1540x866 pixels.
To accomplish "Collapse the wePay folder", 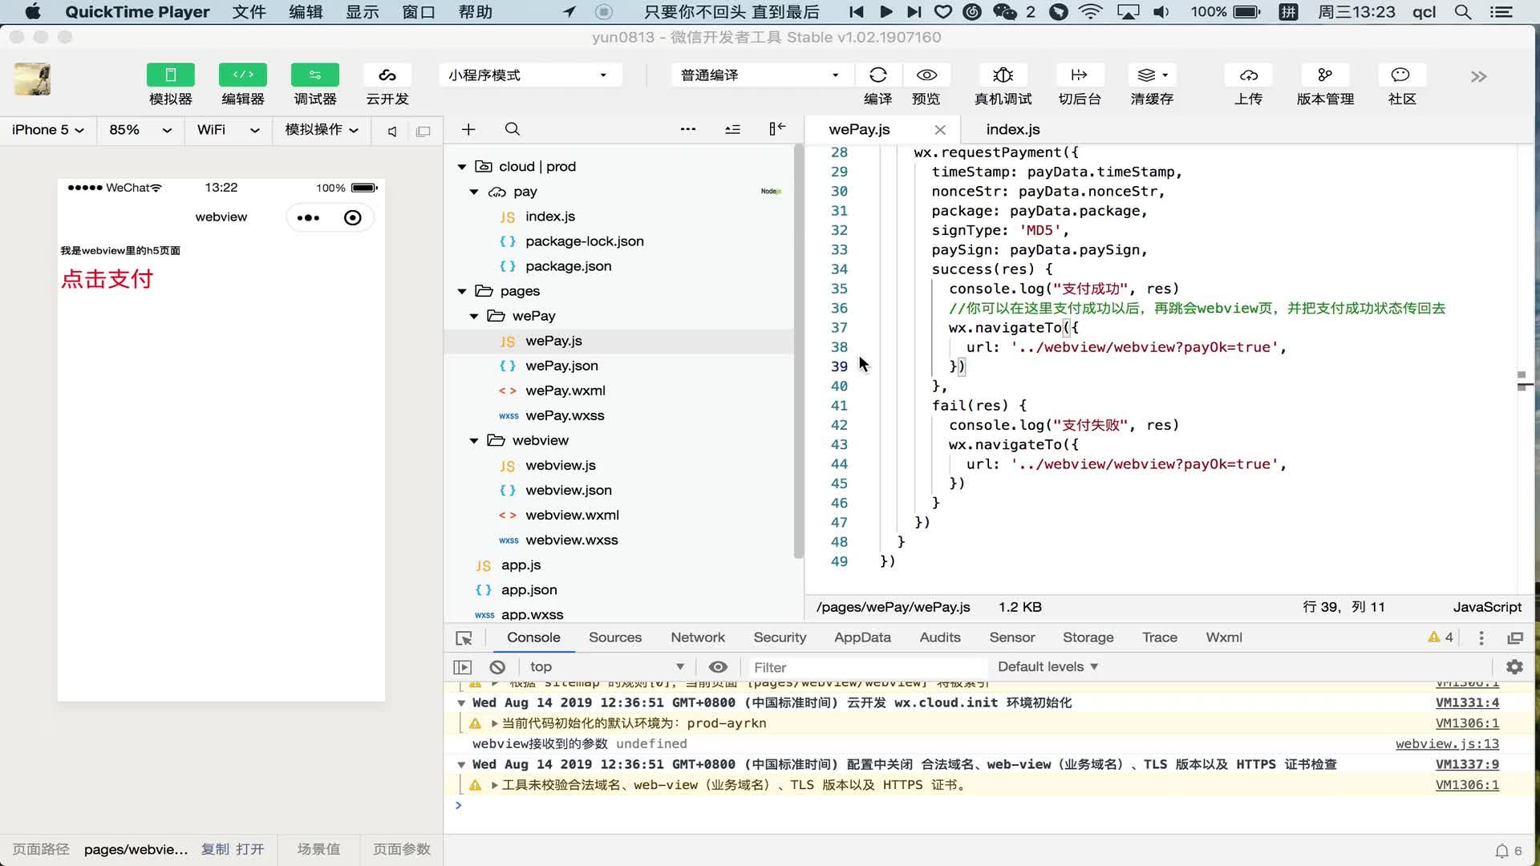I will coord(474,316).
